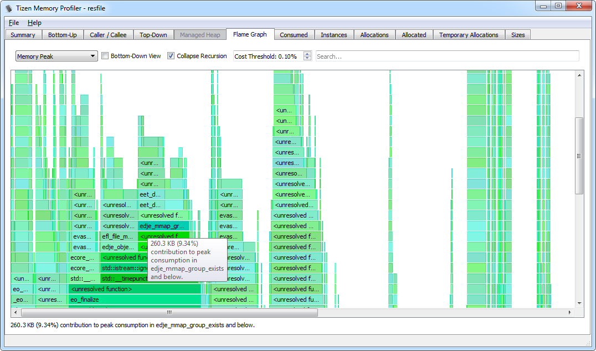Open the Allocations tab
The image size is (596, 351).
(374, 34)
